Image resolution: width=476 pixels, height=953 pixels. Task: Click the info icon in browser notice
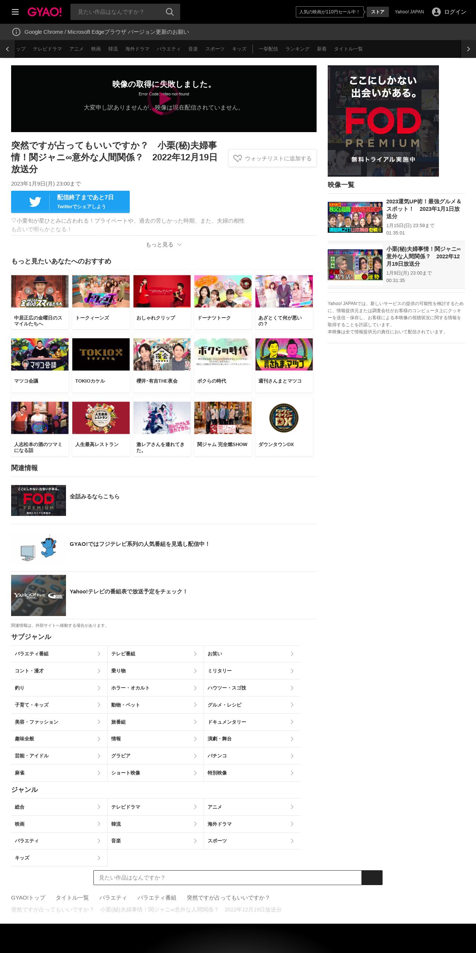(16, 32)
